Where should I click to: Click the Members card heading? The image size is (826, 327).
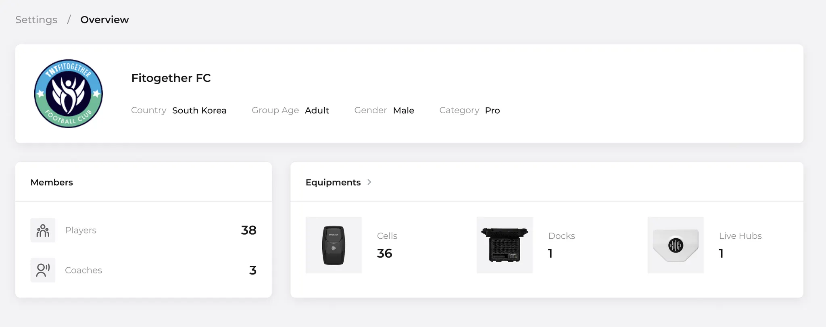(x=52, y=182)
